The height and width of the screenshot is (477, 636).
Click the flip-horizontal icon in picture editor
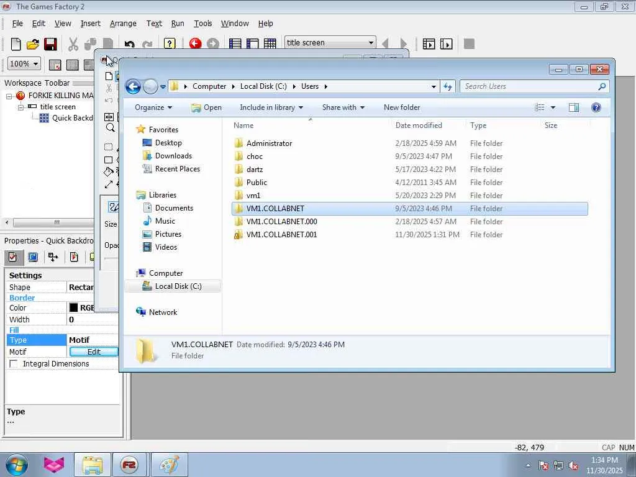(x=109, y=117)
